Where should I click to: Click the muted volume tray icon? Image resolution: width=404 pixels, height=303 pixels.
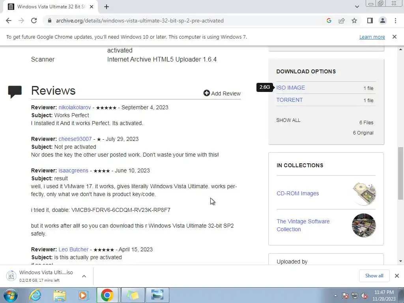pos(364,296)
